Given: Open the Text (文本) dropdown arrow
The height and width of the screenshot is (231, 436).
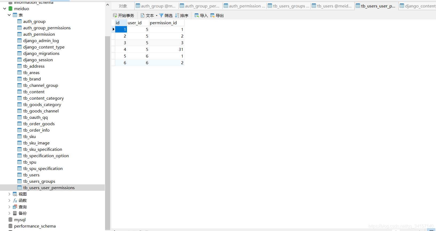Looking at the screenshot, I should (x=157, y=15).
